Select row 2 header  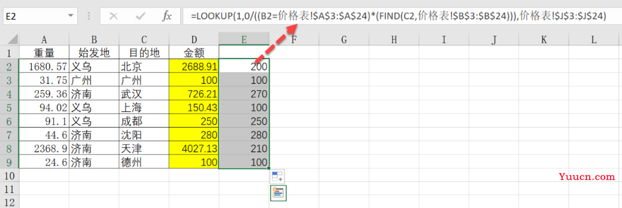(10, 67)
